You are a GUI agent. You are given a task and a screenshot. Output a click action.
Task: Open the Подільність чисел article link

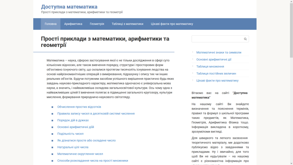(70, 134)
